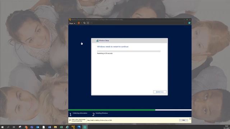Open the Microsoft Teams taskbar icon
This screenshot has height=129, width=230.
point(32,127)
